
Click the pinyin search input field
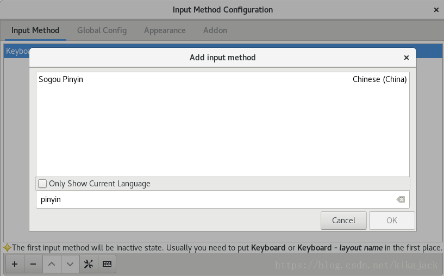point(223,199)
